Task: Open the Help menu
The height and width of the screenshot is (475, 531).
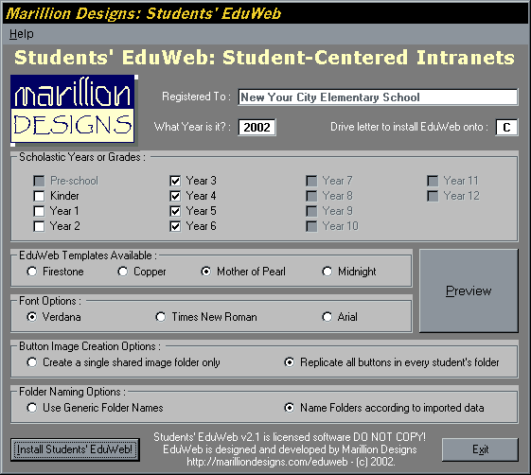Action: tap(22, 34)
